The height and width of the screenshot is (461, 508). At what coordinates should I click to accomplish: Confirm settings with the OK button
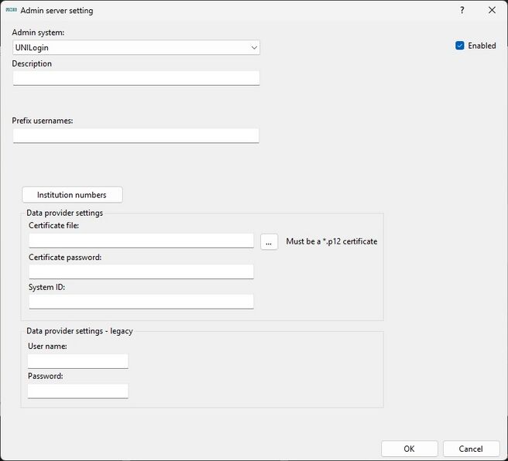tap(409, 449)
